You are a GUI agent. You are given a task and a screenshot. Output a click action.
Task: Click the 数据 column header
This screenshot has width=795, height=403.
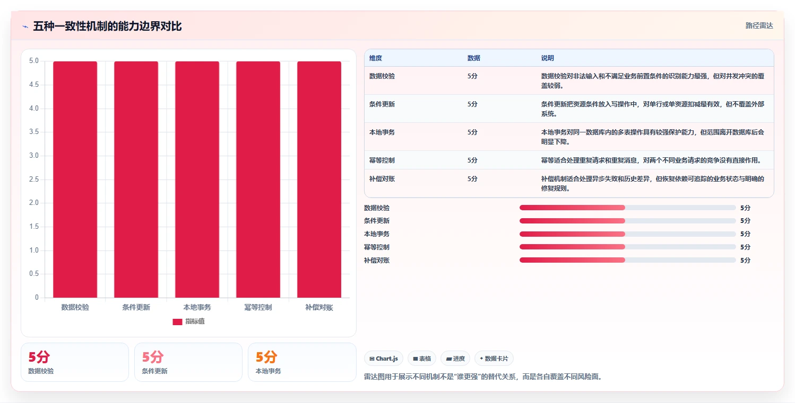point(473,58)
